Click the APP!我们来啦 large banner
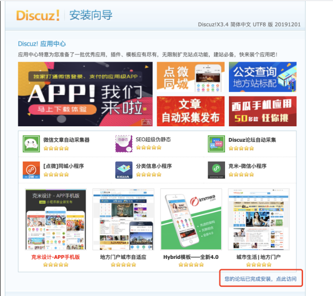Screen dimensions: 333x296 (x=85, y=94)
